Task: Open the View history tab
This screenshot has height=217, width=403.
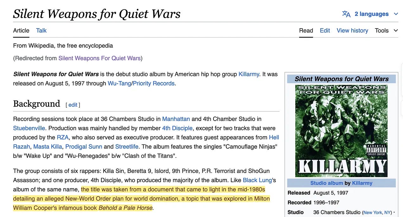Action: (x=352, y=30)
